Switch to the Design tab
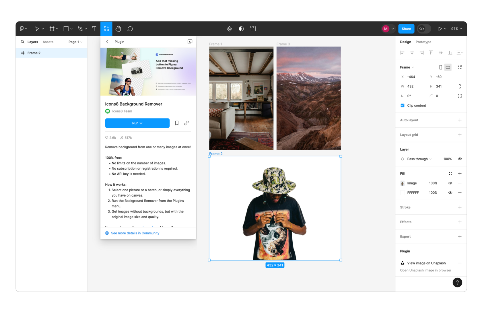 (x=405, y=42)
